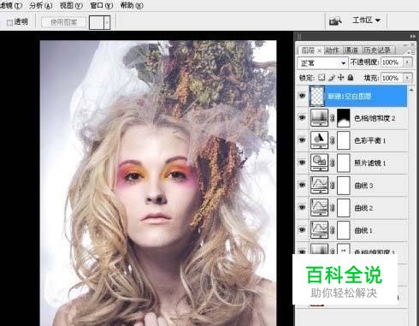Select the 照片滤镜 1 layer mask thumbnail

click(344, 163)
